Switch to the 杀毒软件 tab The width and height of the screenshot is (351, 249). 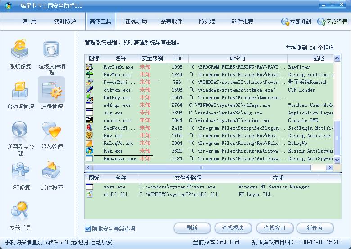click(x=172, y=22)
